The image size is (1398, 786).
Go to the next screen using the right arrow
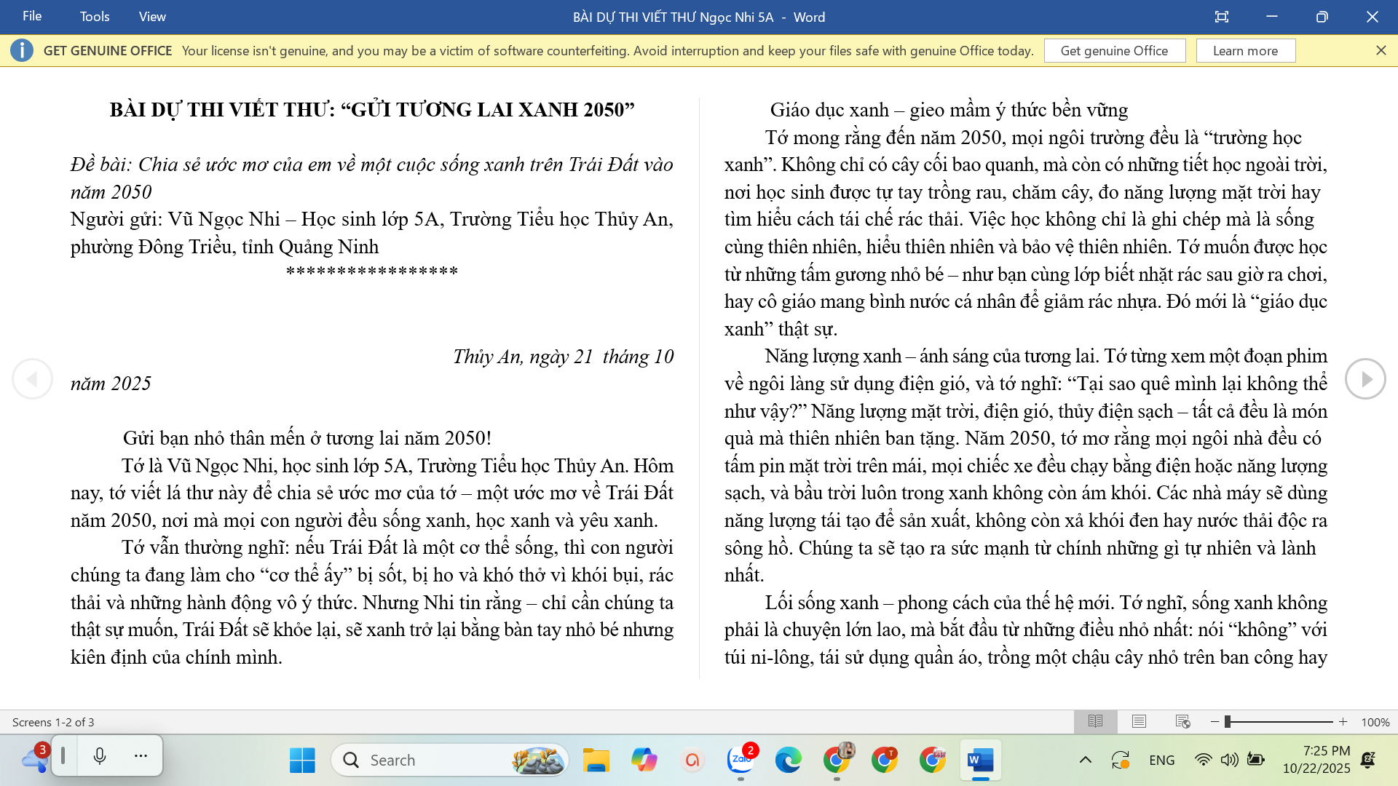point(1365,379)
